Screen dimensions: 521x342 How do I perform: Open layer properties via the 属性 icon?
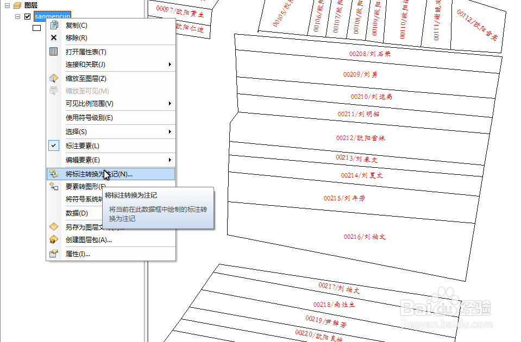click(53, 254)
